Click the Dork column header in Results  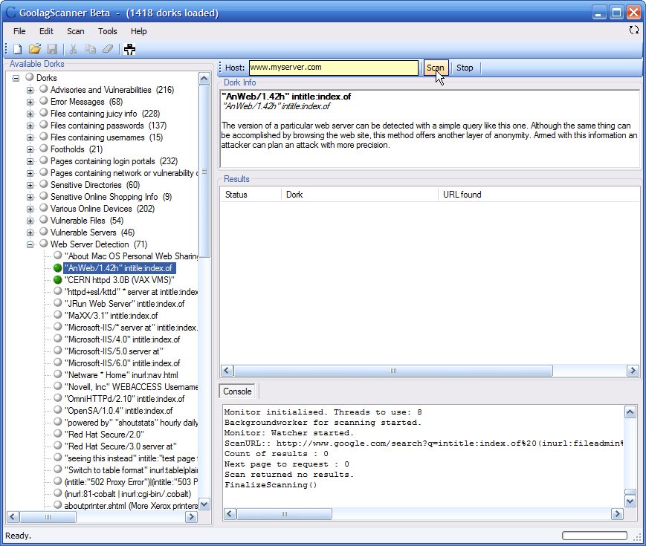point(360,195)
